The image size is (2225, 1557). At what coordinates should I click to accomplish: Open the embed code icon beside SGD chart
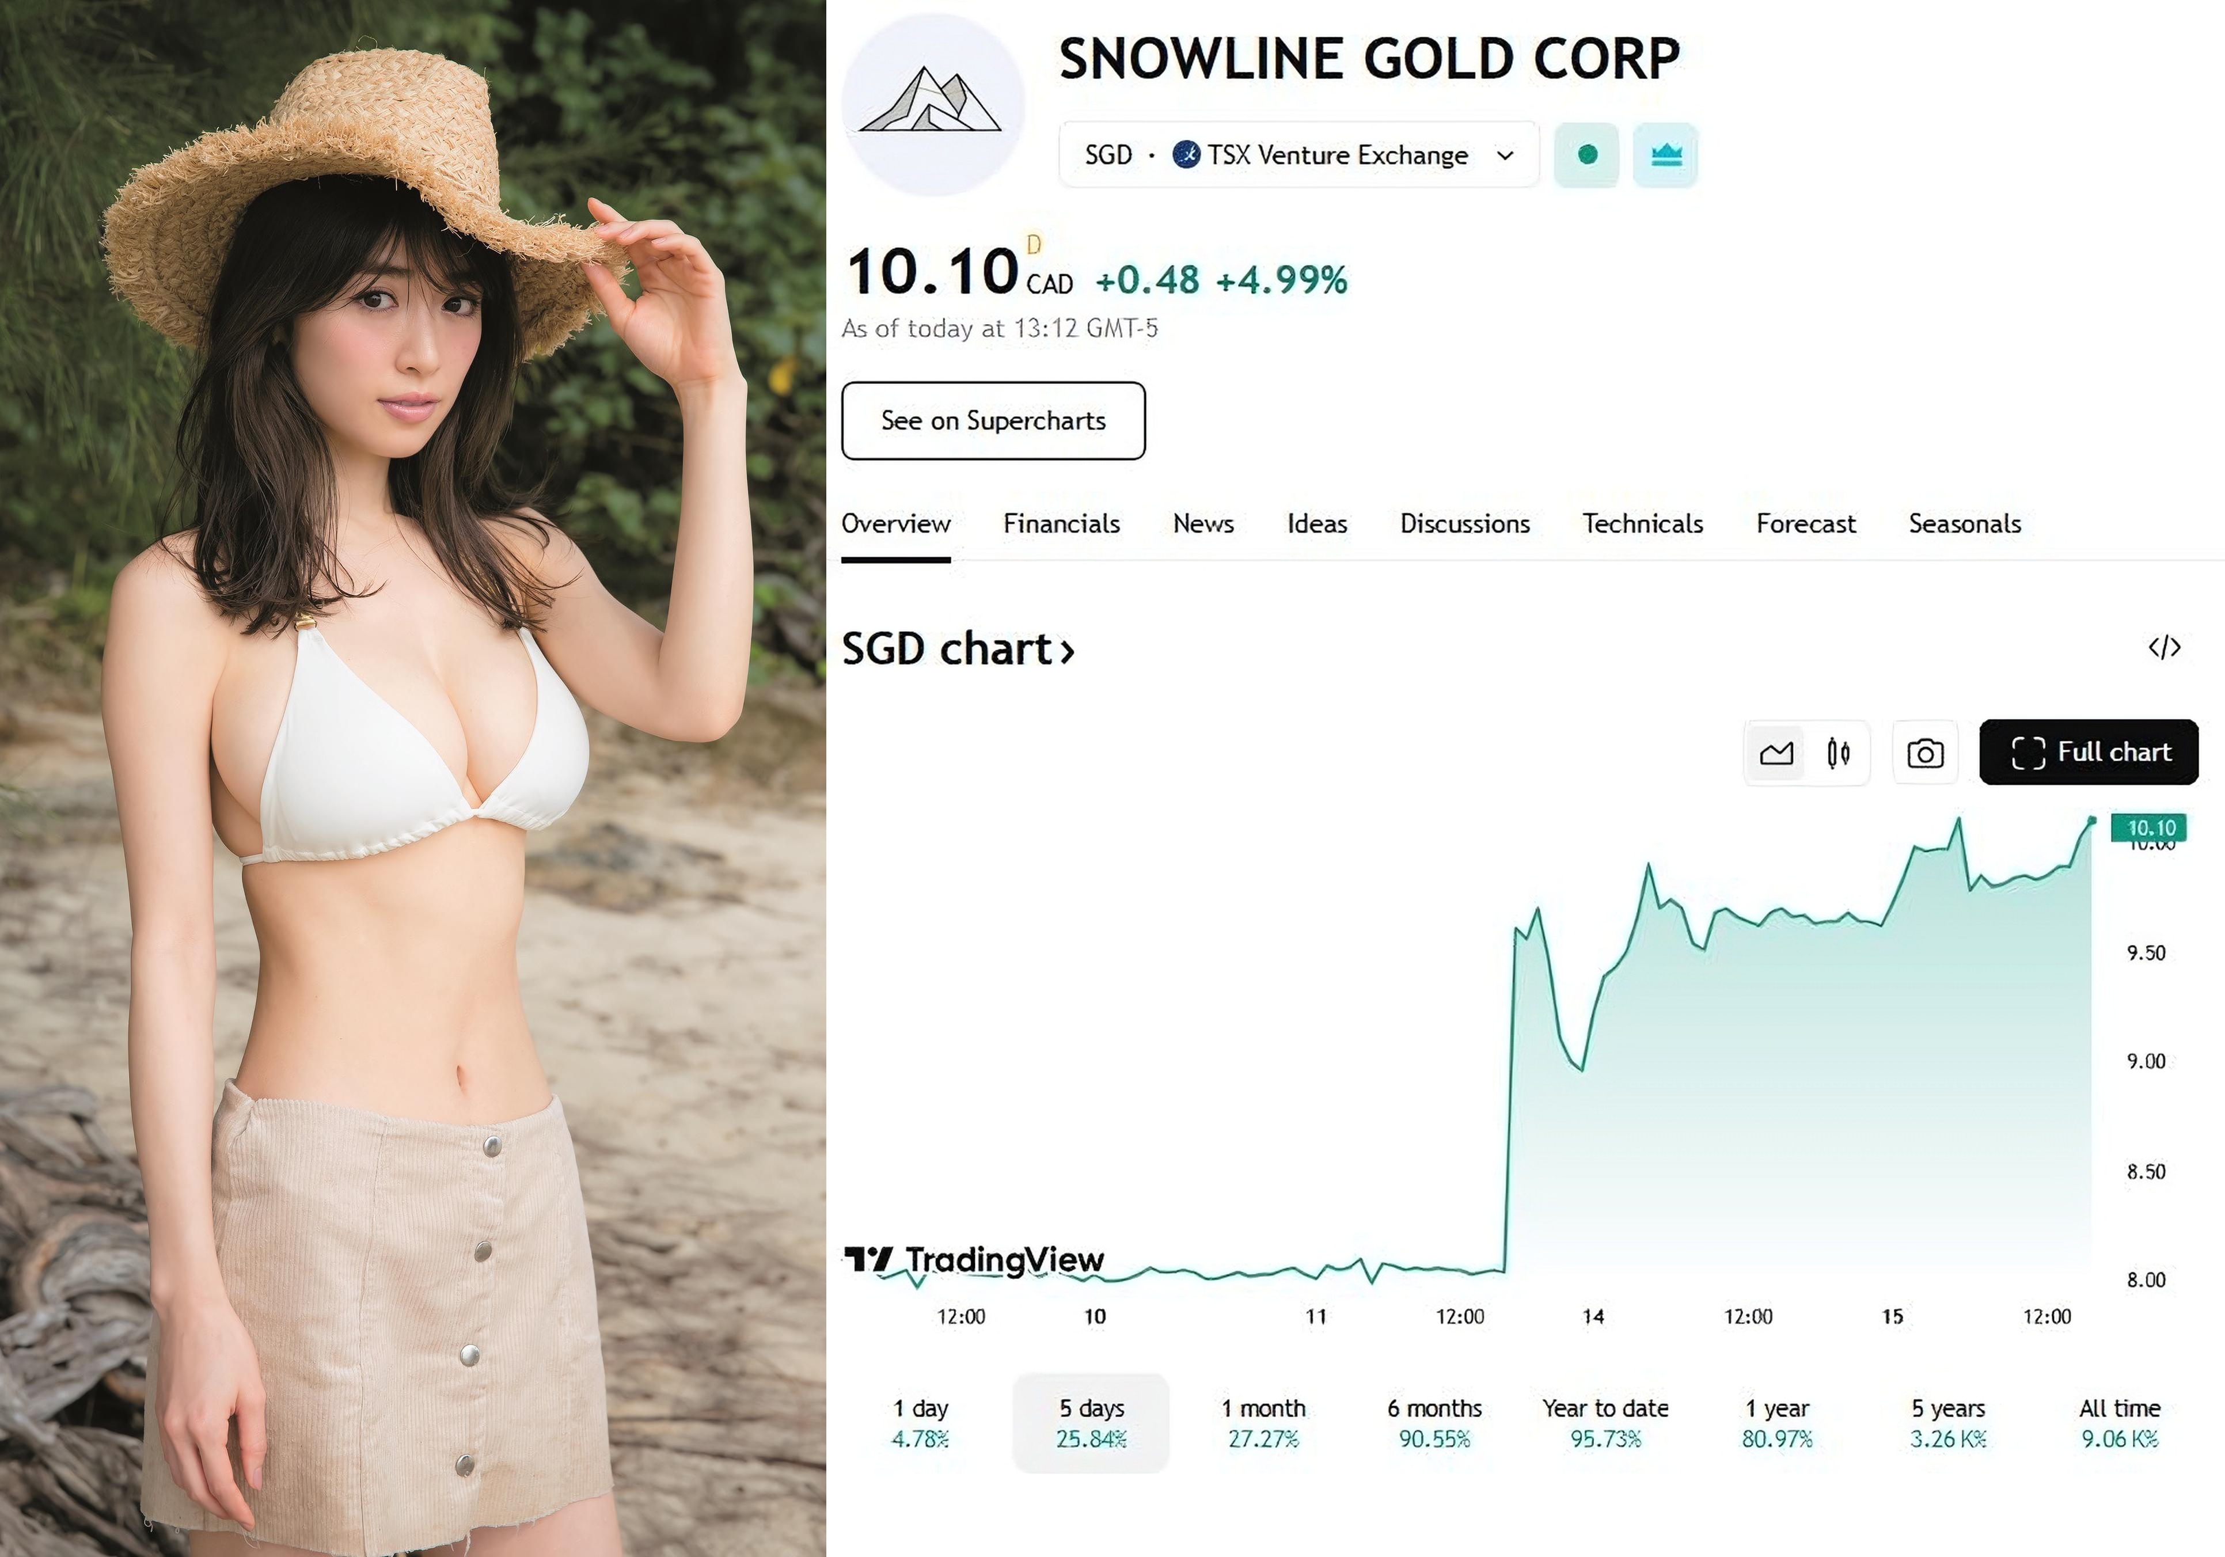pos(2164,647)
